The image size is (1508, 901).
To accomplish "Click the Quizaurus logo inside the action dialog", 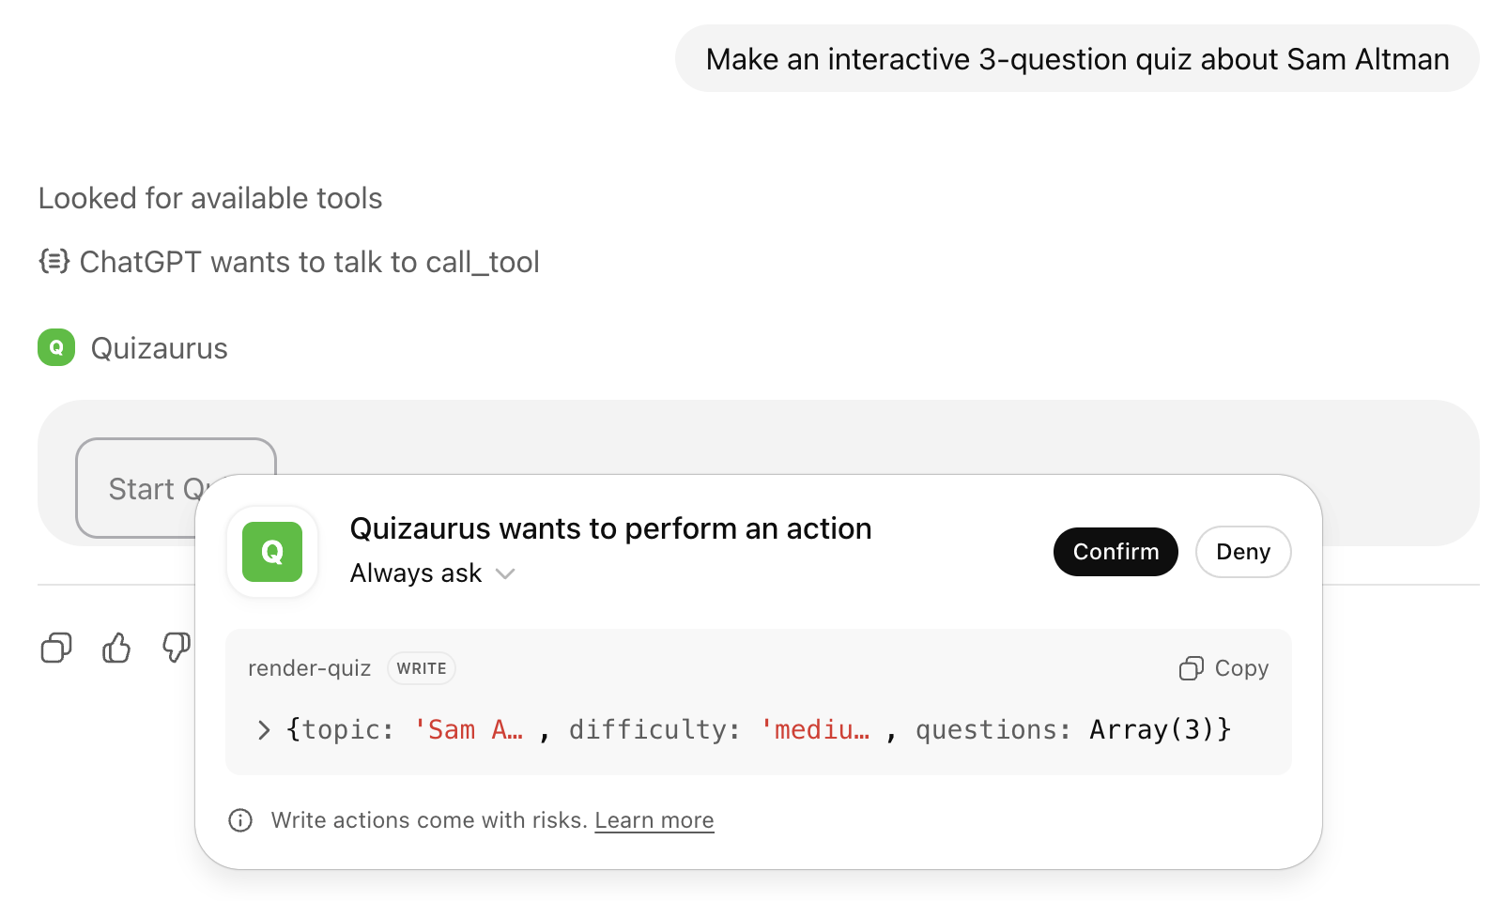I will click(x=271, y=552).
